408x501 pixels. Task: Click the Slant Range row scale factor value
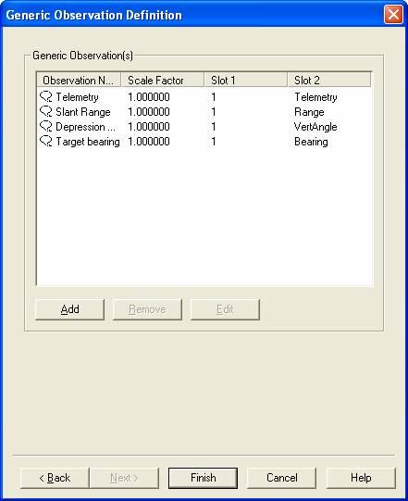[x=149, y=112]
